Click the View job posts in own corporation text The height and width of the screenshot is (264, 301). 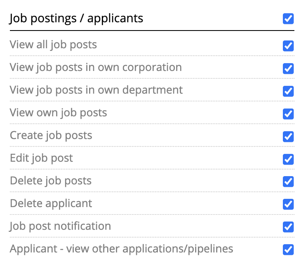[x=96, y=67]
